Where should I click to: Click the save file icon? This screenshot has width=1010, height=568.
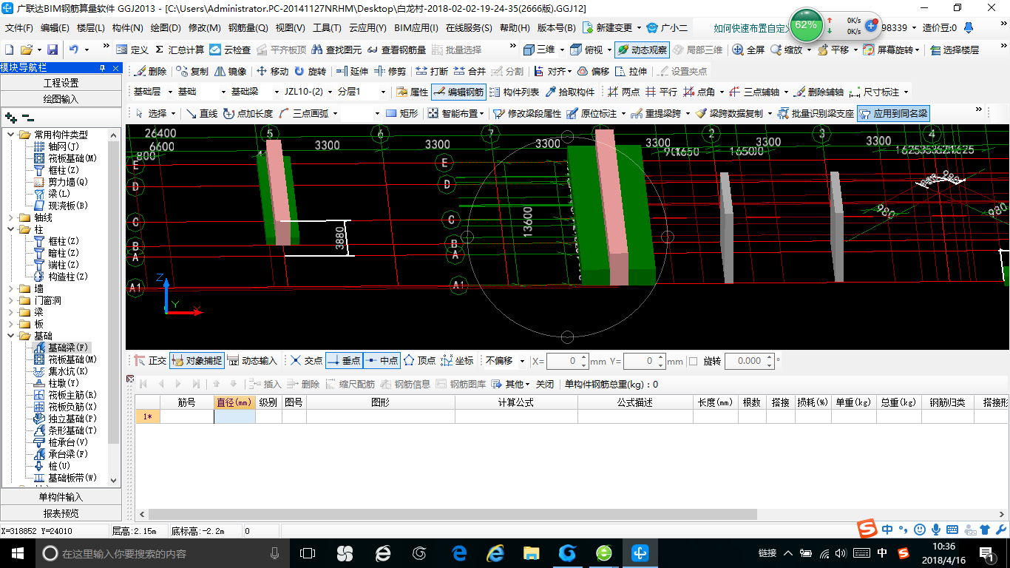52,50
